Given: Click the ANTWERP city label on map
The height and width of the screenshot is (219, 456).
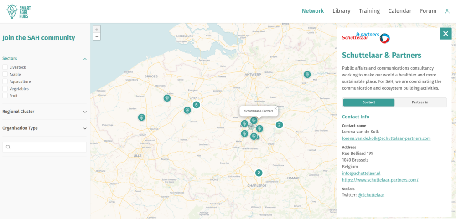Looking at the screenshot, I should click(253, 74).
